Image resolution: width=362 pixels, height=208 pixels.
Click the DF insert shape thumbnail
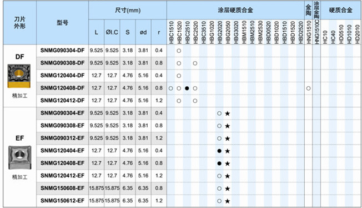point(19,76)
